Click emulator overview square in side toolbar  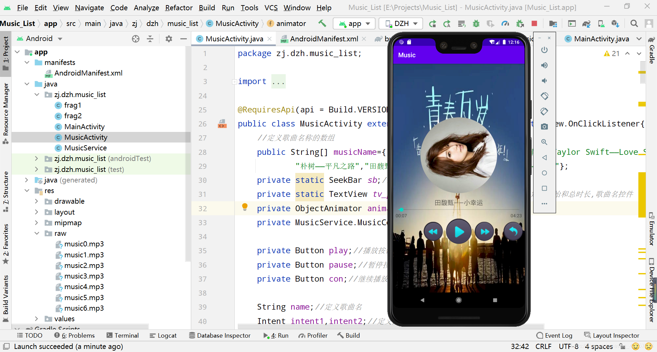544,188
